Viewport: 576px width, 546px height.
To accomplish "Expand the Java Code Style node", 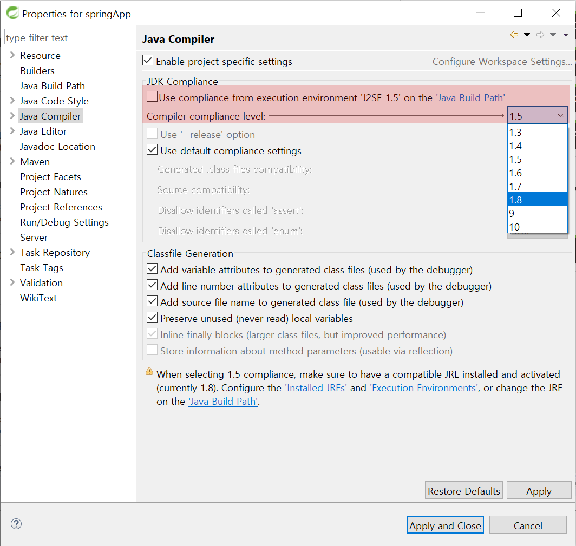I will pos(12,100).
